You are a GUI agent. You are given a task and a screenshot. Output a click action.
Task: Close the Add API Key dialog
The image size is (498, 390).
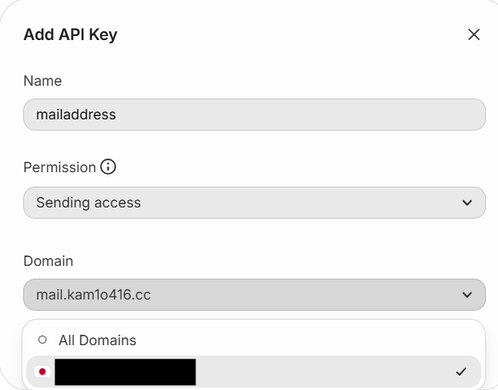click(474, 34)
